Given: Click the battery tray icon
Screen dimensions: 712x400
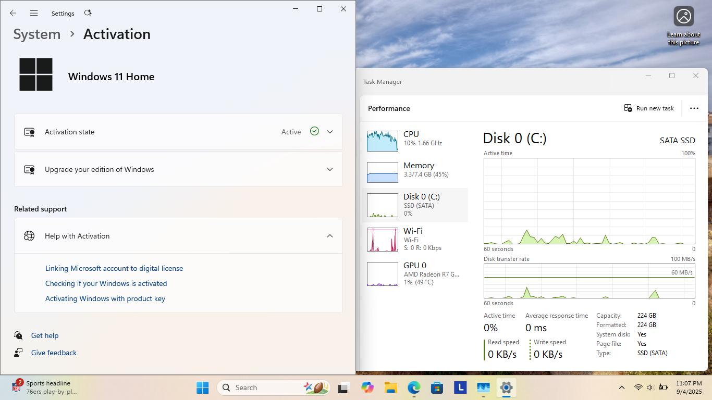Looking at the screenshot, I should [x=664, y=387].
